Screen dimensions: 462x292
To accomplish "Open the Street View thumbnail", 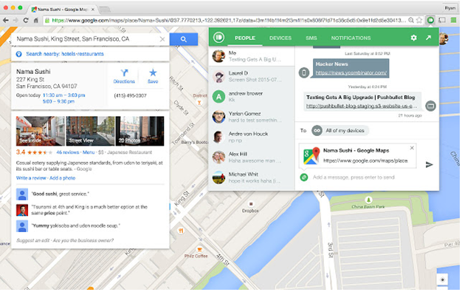I will click(90, 131).
